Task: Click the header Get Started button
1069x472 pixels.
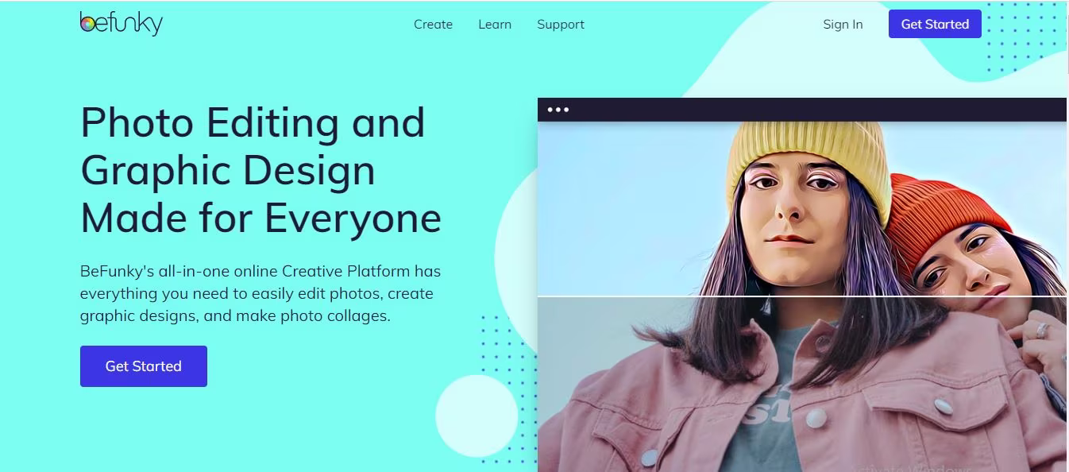Action: coord(935,24)
